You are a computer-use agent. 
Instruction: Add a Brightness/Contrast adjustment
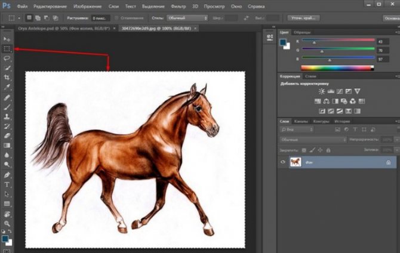[322, 91]
